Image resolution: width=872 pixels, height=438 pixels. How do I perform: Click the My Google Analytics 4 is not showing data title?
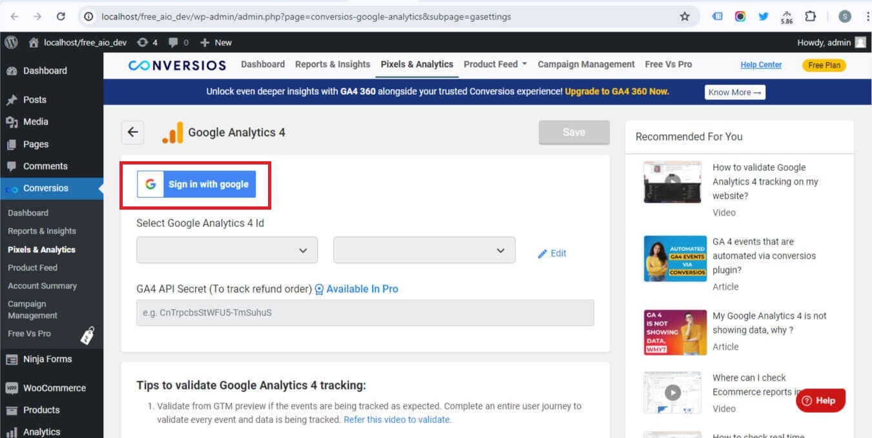769,323
